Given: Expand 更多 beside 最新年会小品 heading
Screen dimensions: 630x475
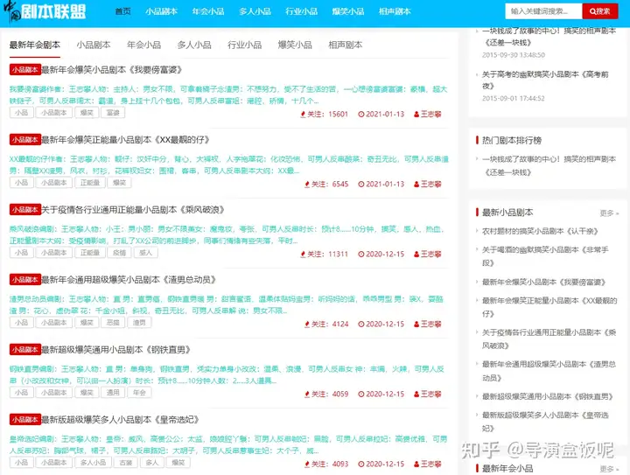Looking at the screenshot, I should coord(609,469).
